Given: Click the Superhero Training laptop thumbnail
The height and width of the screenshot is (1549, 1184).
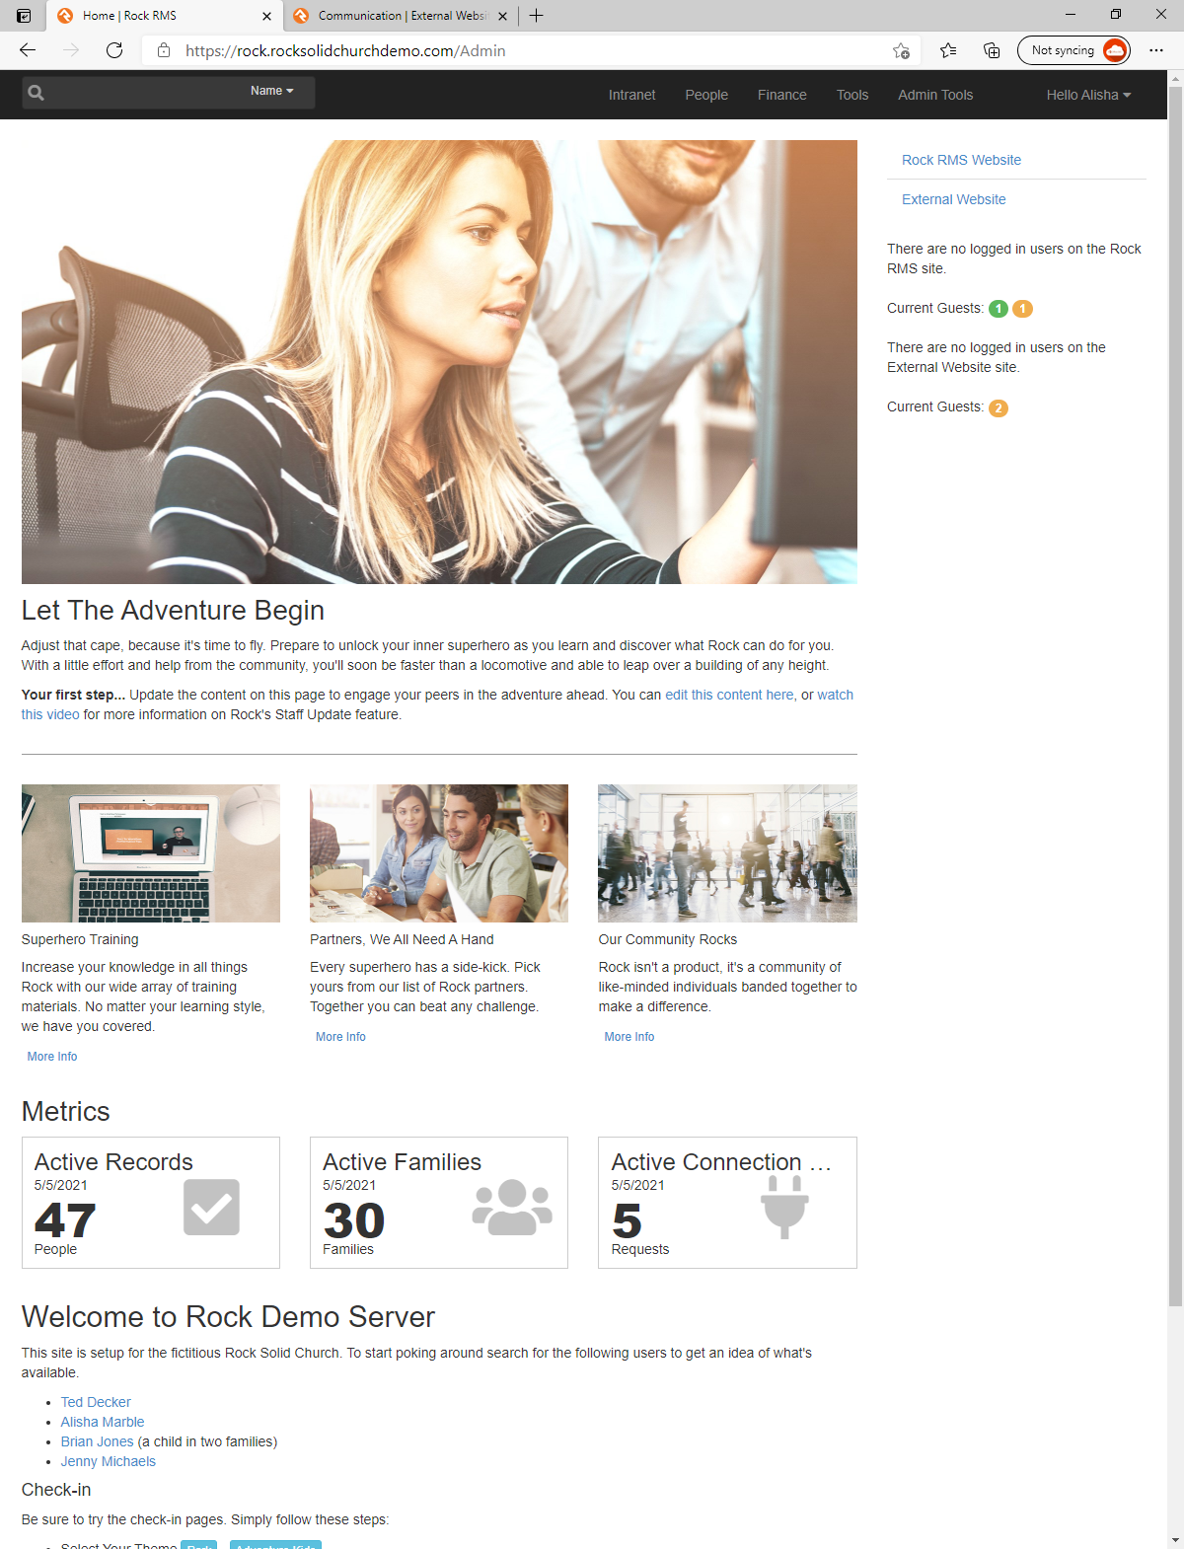Looking at the screenshot, I should pyautogui.click(x=151, y=853).
